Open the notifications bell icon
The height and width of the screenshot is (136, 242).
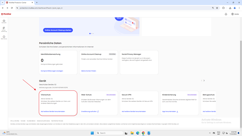(x=226, y=14)
